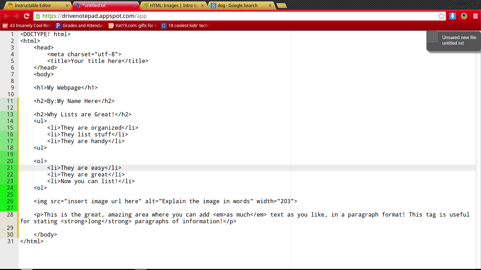Click the file icon in Unsaved notification
Viewport: 481px width, 270px height.
tap(432, 37)
